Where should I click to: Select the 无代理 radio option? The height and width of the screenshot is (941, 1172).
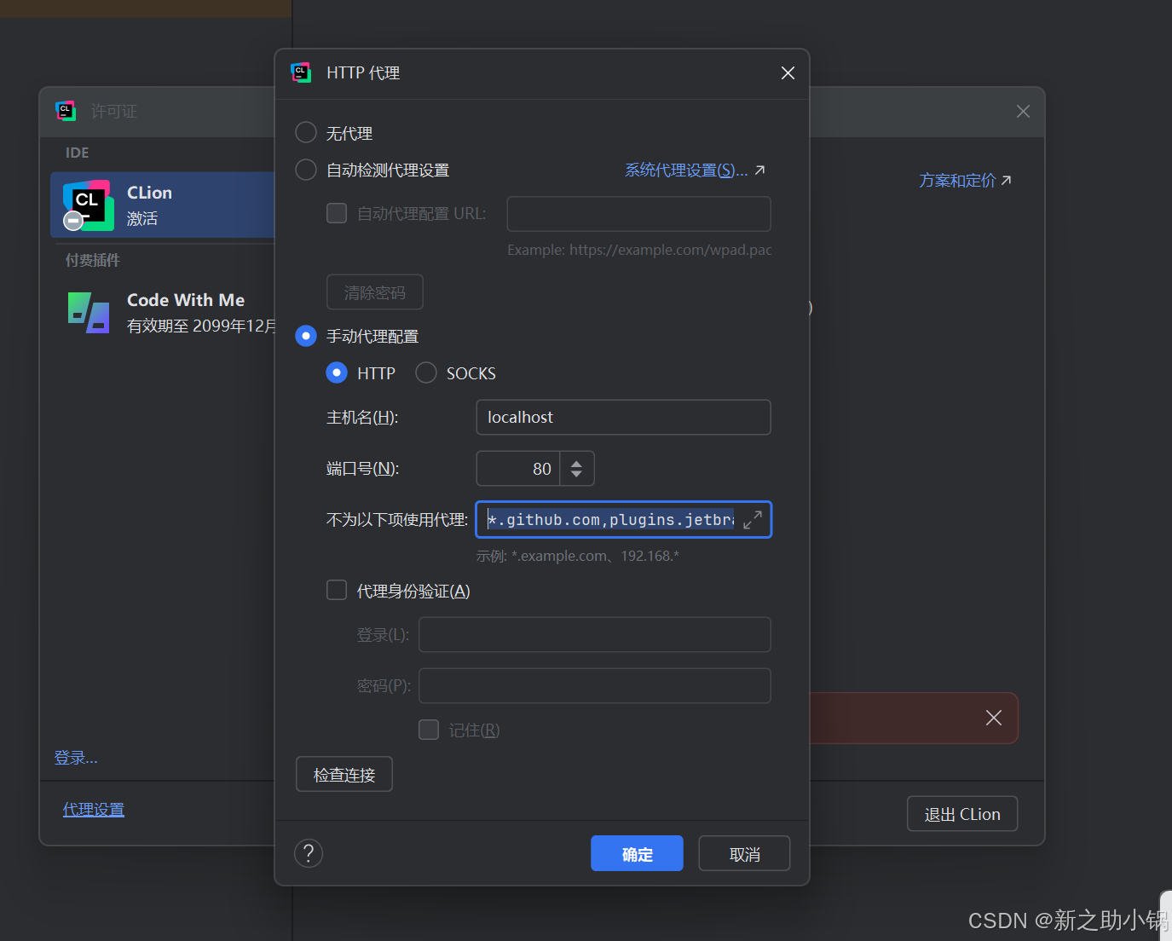tap(305, 132)
